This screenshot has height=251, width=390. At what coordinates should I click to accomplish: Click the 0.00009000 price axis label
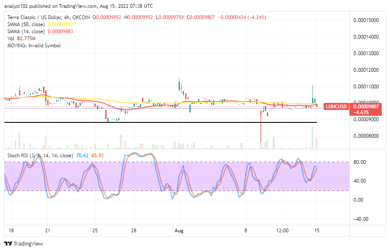click(x=366, y=119)
